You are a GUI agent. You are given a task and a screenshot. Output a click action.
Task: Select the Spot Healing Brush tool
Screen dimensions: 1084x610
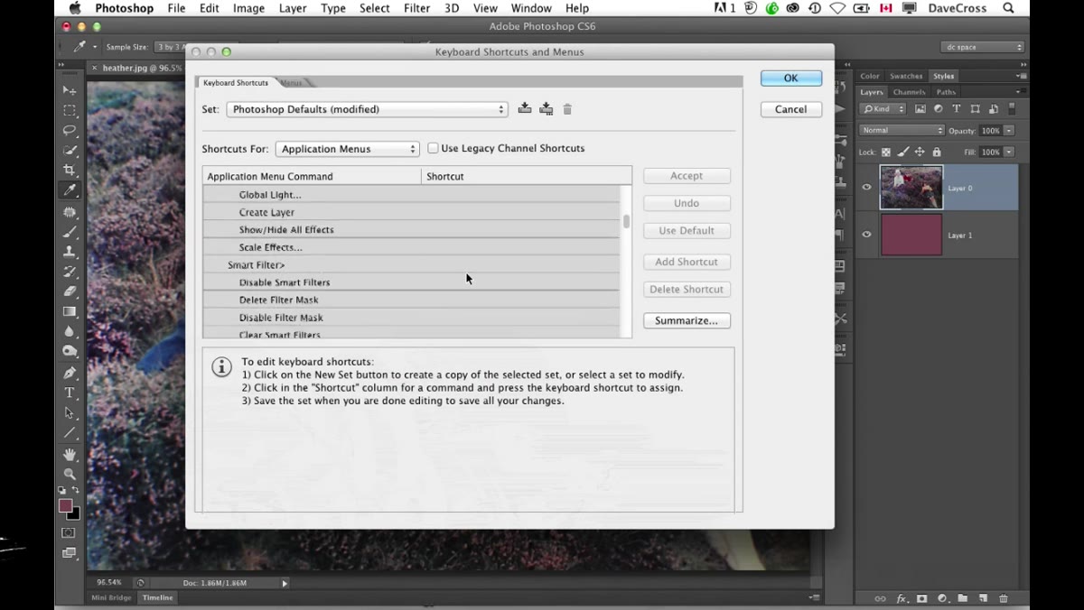click(x=70, y=212)
